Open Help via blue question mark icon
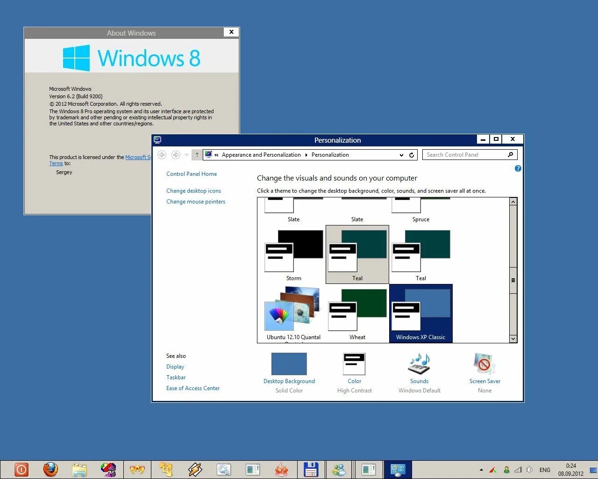This screenshot has height=479, width=598. 518,168
